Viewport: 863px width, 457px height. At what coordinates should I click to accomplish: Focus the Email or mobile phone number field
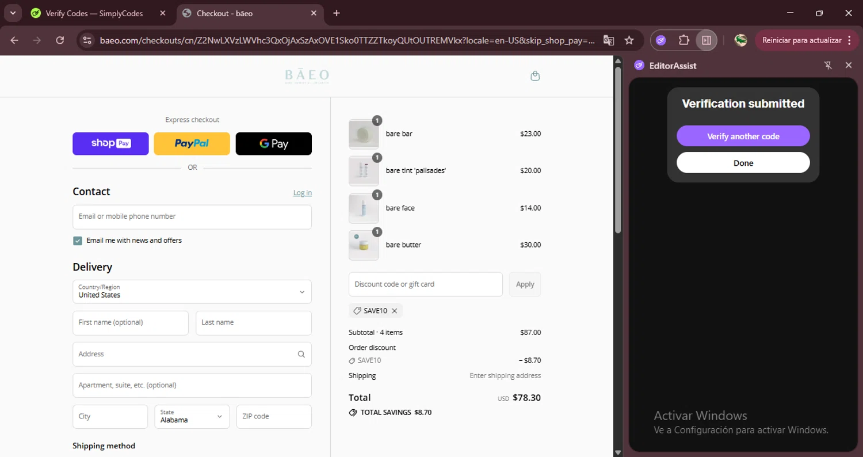click(192, 217)
